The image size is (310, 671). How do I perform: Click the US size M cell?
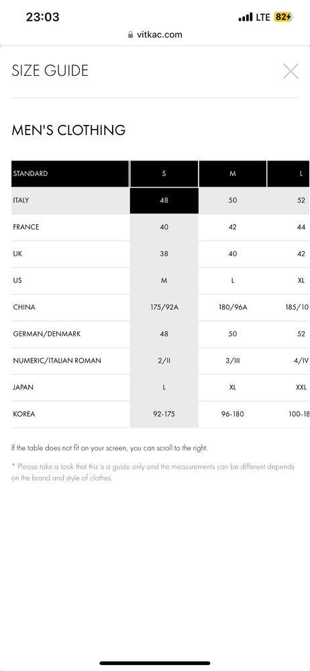(164, 281)
